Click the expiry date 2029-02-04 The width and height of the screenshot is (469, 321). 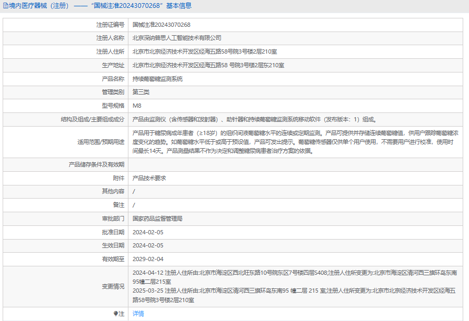[148, 259]
